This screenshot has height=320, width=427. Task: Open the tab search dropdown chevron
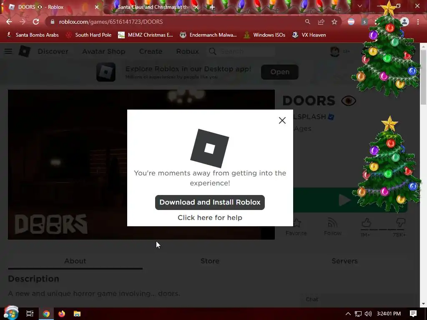tap(360, 6)
